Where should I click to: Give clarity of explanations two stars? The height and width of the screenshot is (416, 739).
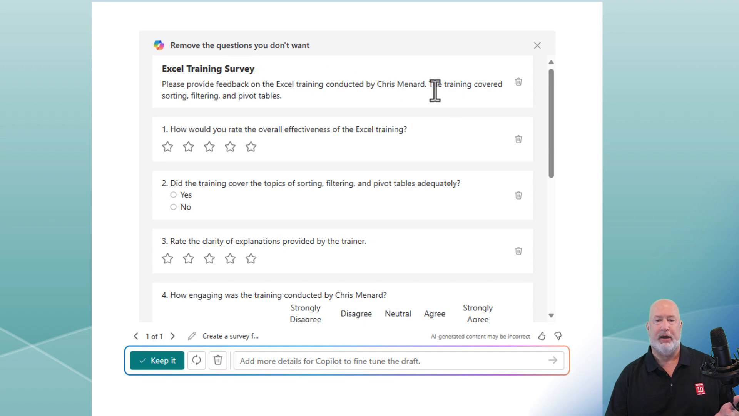(188, 258)
